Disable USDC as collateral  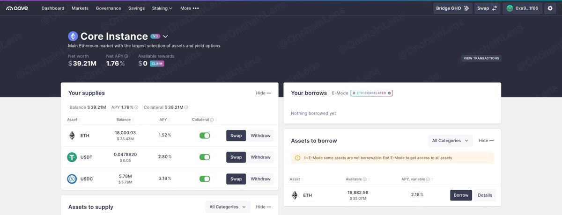pyautogui.click(x=205, y=179)
